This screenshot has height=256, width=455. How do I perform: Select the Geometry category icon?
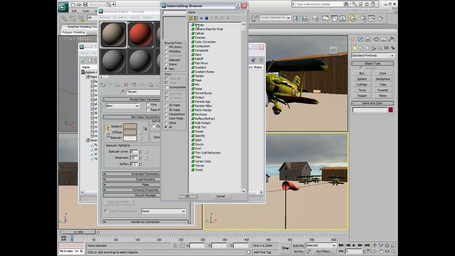(x=354, y=48)
